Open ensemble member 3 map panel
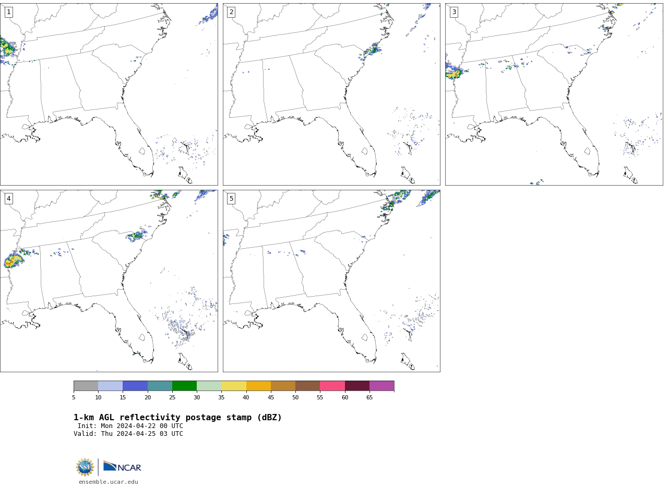668x488 pixels. 554,94
